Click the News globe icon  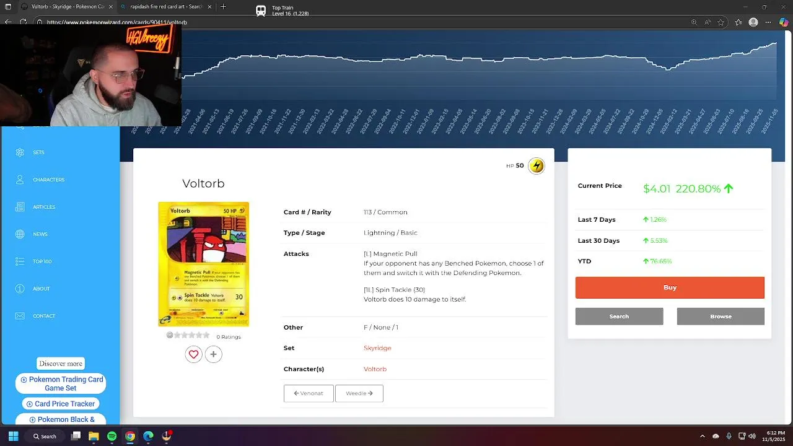[x=20, y=234]
